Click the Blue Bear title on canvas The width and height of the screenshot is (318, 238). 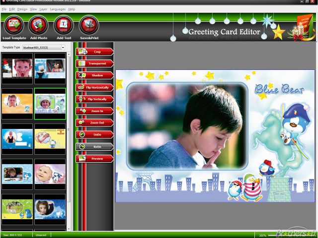pos(279,89)
